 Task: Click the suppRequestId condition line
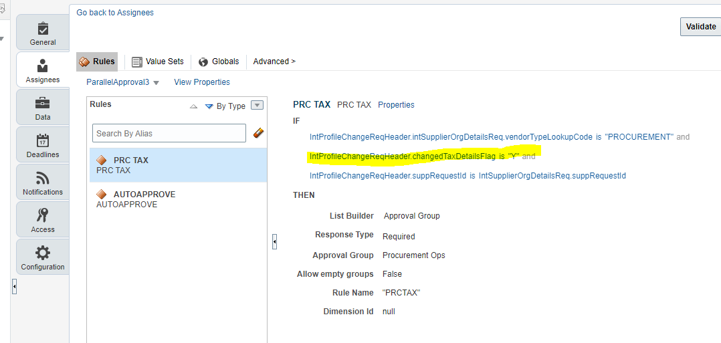468,176
